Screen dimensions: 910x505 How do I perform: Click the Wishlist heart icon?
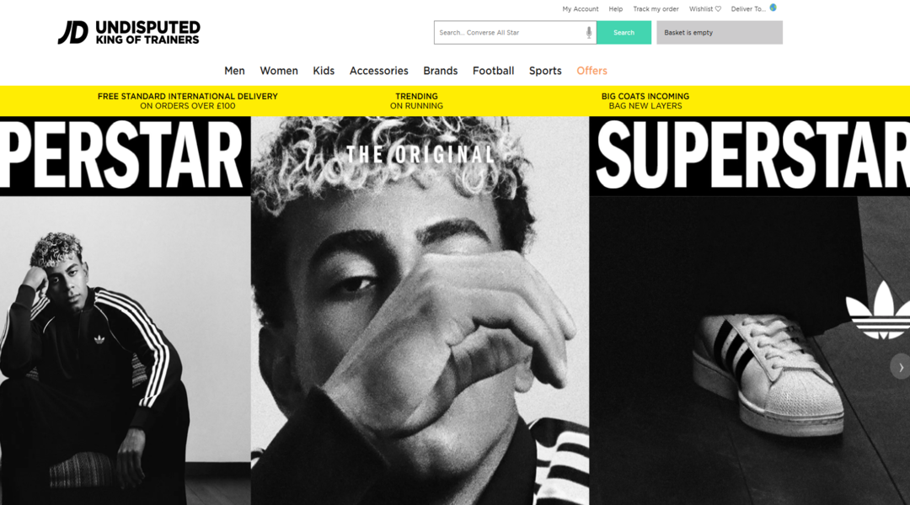tap(718, 8)
